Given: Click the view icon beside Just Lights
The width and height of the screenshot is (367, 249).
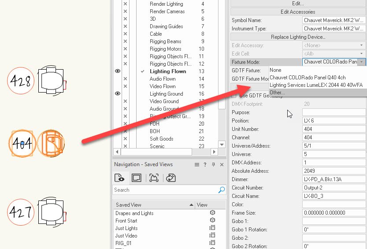Looking at the screenshot, I should [x=212, y=228].
